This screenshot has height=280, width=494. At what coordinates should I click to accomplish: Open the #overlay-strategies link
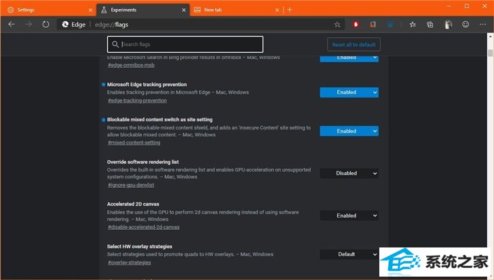tap(129, 262)
